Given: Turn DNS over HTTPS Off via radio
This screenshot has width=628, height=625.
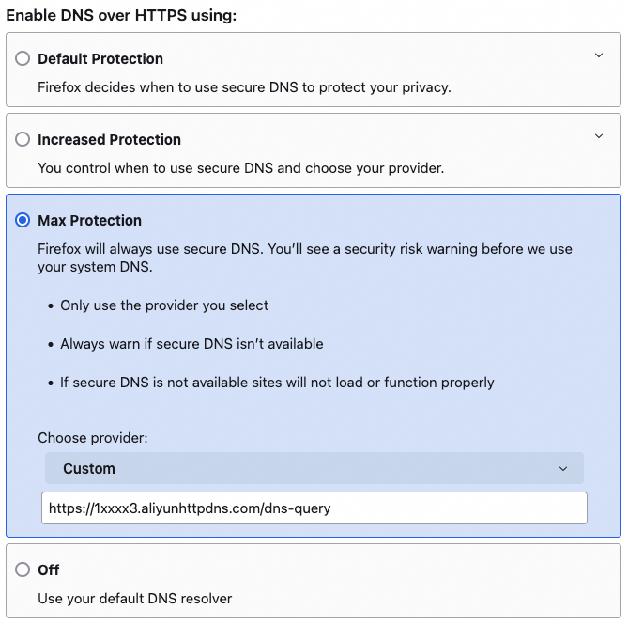Looking at the screenshot, I should coord(23,570).
